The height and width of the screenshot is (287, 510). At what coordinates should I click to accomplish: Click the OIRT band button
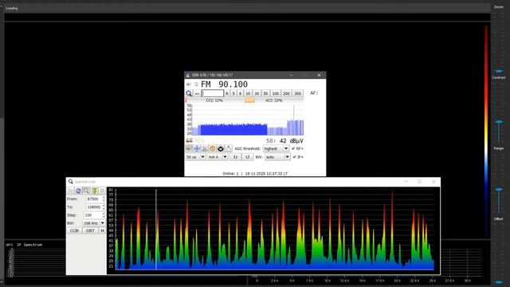(90, 230)
